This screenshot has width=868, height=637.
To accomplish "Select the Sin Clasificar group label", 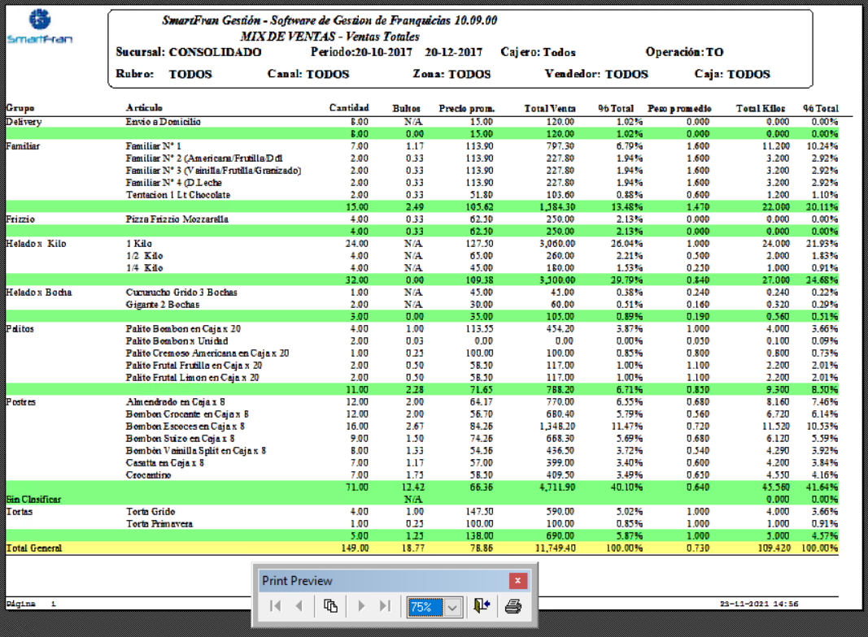I will pos(33,500).
